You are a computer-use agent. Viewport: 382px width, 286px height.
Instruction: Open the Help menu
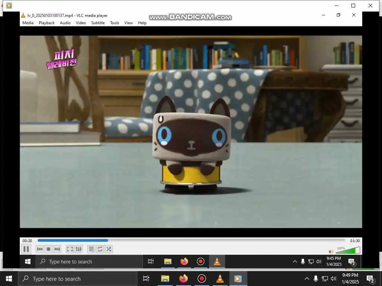pos(142,23)
